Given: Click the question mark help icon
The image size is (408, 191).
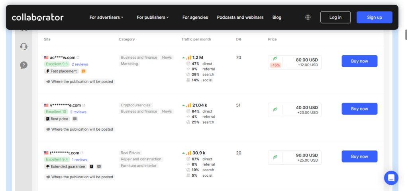Looking at the screenshot, I should 24,65.
